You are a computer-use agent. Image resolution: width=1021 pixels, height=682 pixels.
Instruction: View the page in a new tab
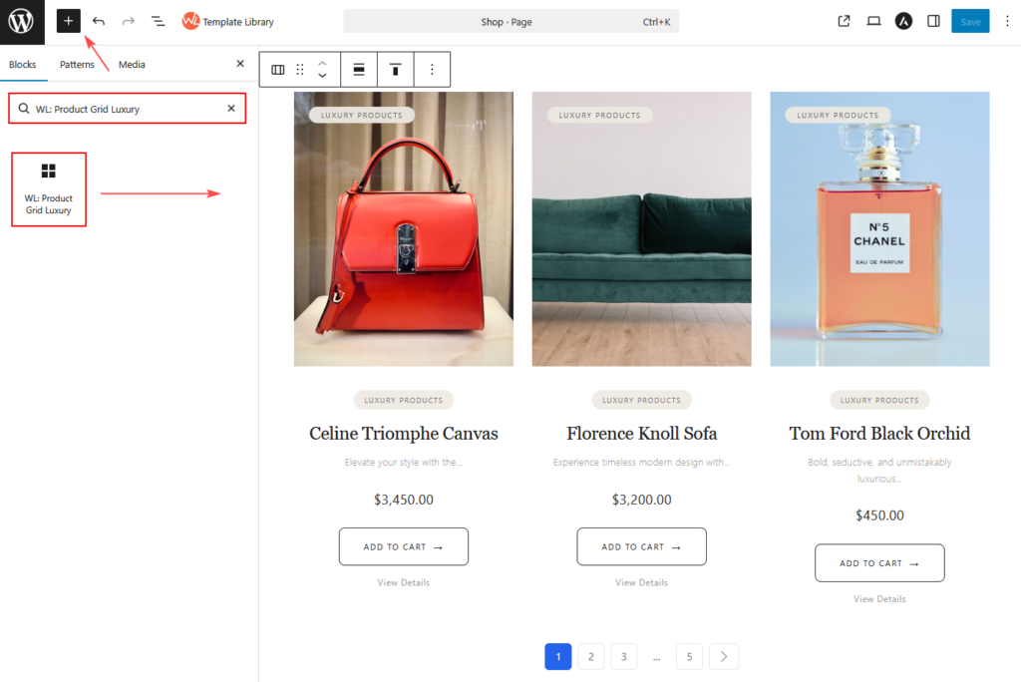tap(845, 21)
